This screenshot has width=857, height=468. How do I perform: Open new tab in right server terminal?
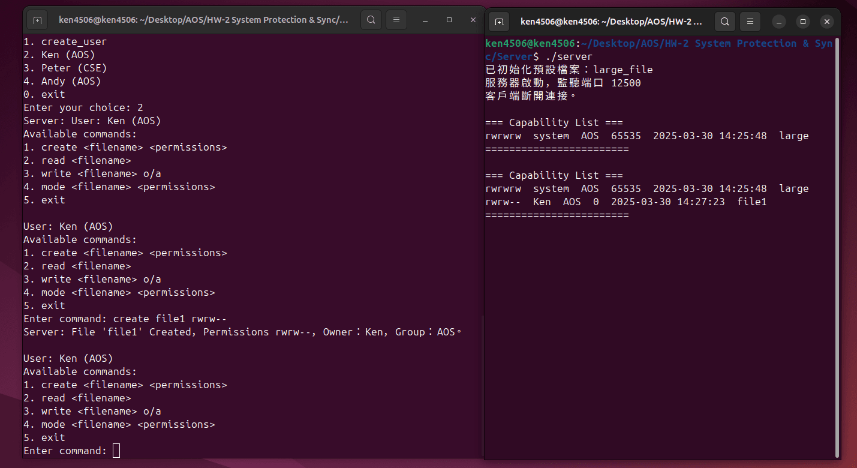click(499, 22)
